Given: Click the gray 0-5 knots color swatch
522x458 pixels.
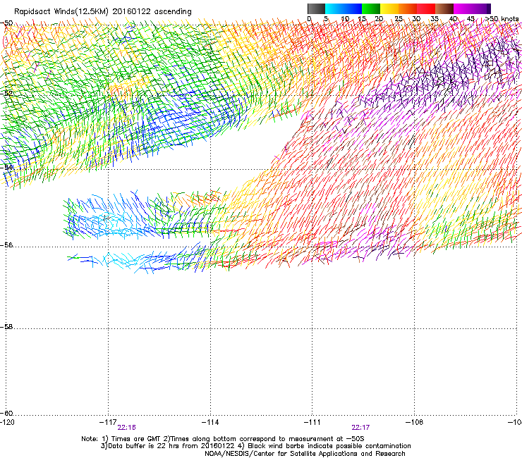Looking at the screenshot, I should [x=316, y=8].
